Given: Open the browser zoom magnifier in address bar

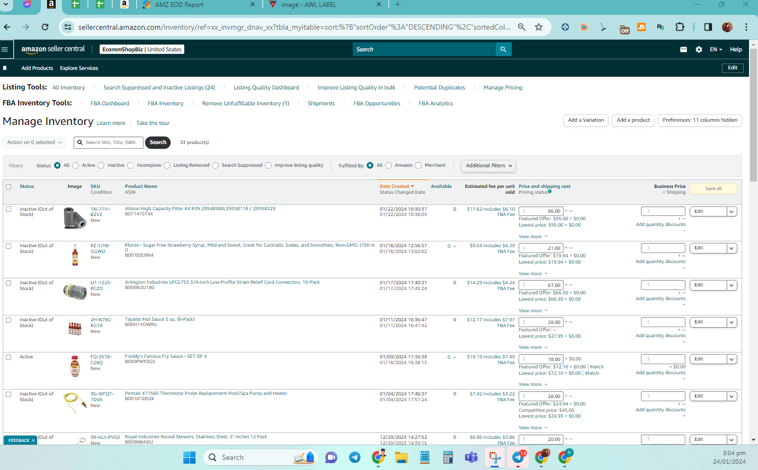Looking at the screenshot, I should (522, 27).
